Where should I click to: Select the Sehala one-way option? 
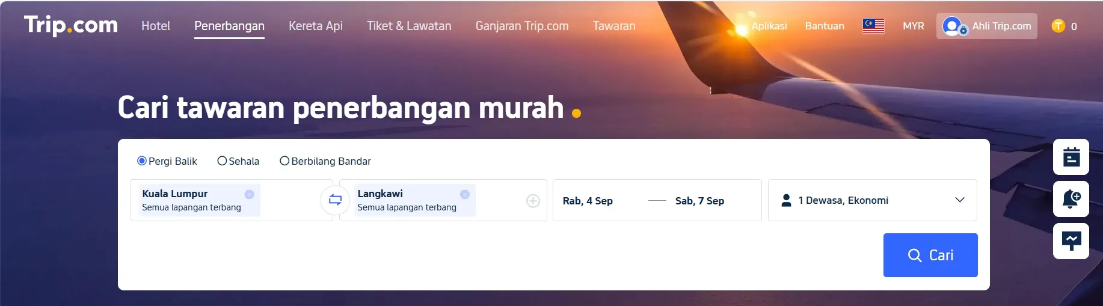coord(238,161)
